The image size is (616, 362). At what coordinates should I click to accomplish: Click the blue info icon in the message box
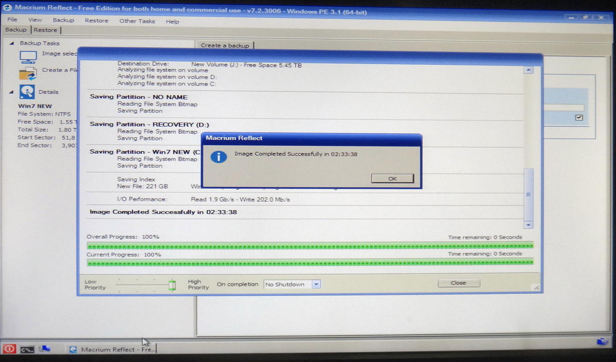[x=218, y=156]
